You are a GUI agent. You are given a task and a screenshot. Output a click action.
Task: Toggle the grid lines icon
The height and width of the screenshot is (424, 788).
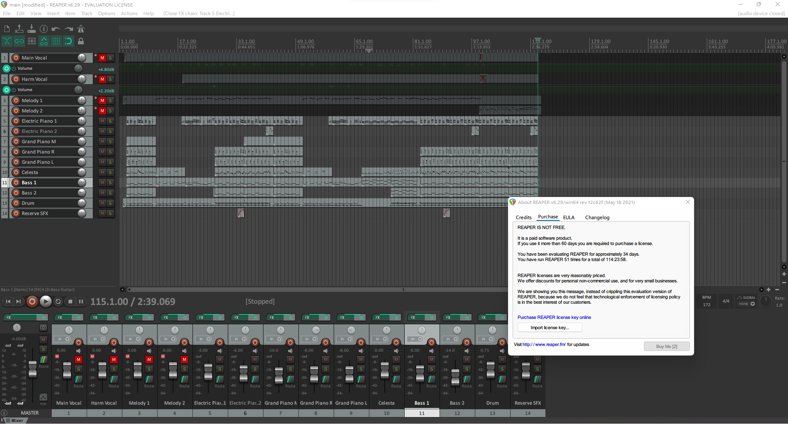coord(56,41)
